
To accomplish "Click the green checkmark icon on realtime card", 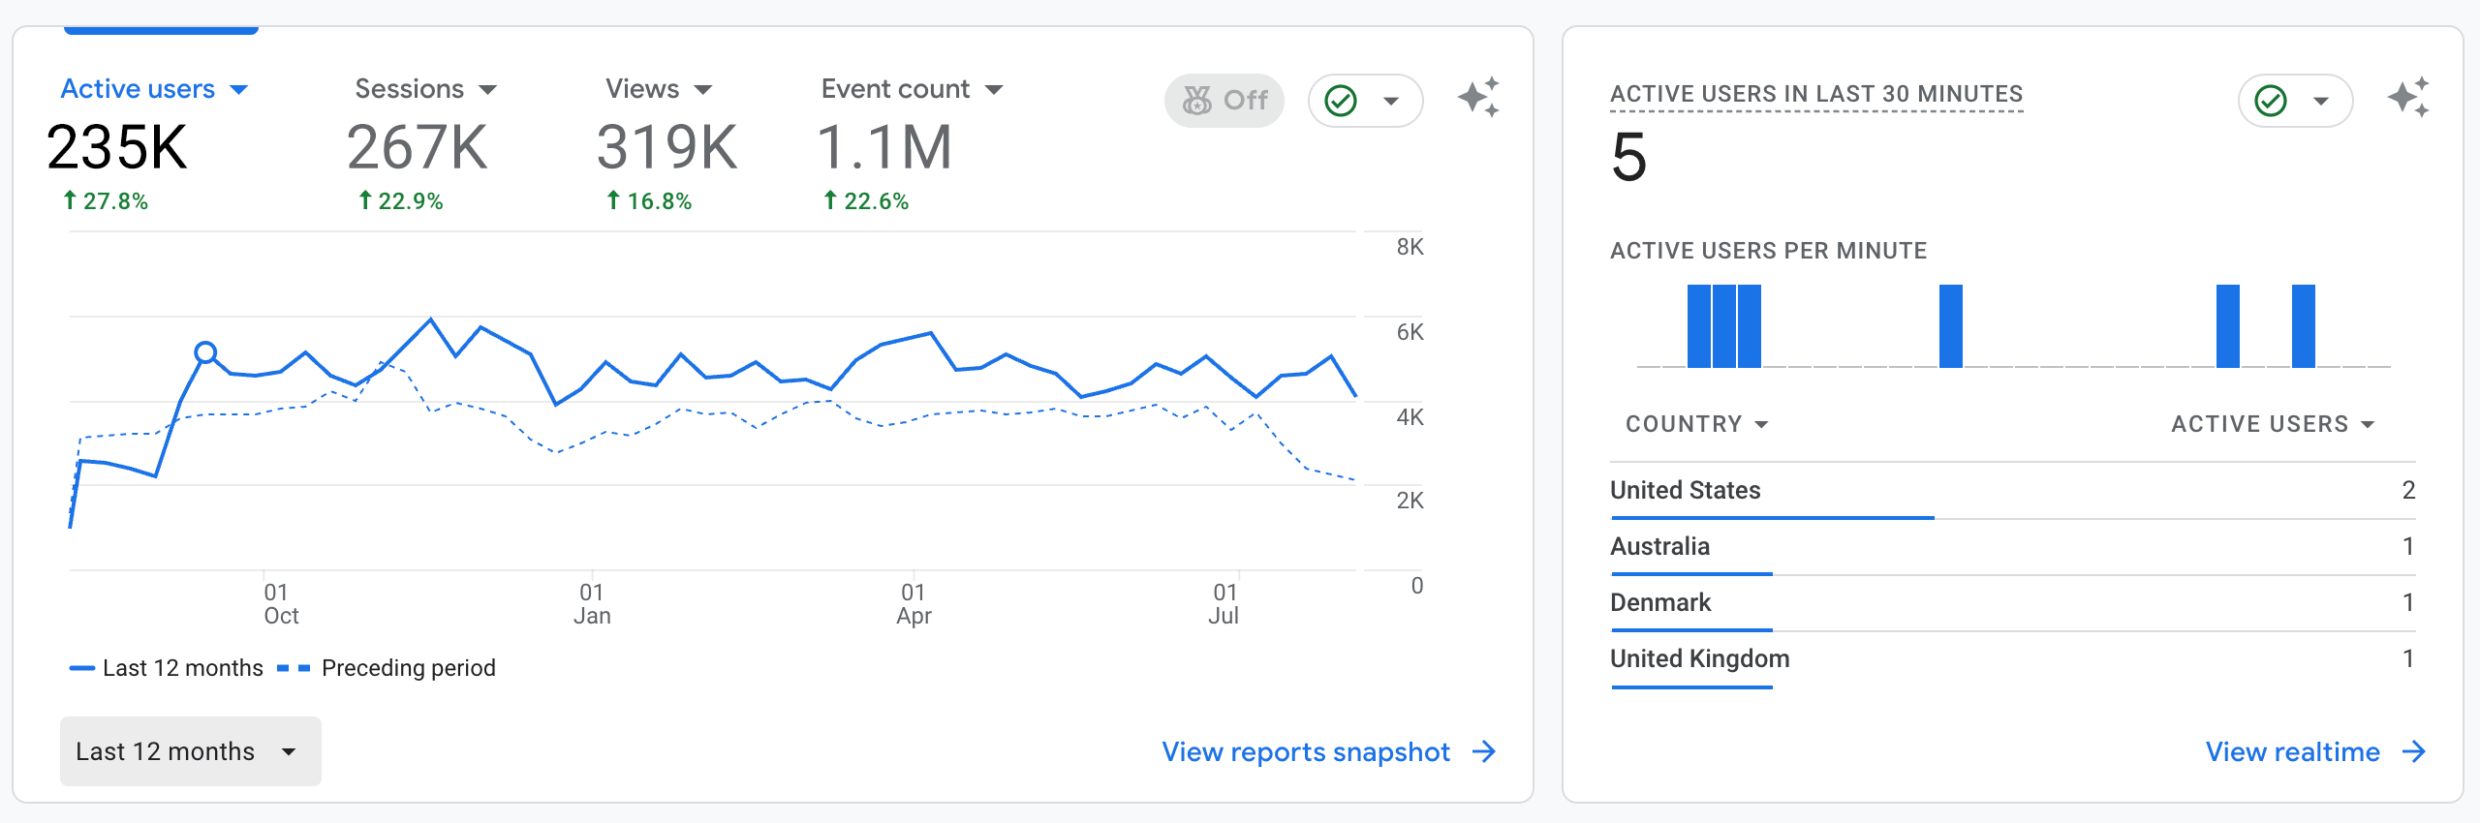I will (x=2271, y=101).
